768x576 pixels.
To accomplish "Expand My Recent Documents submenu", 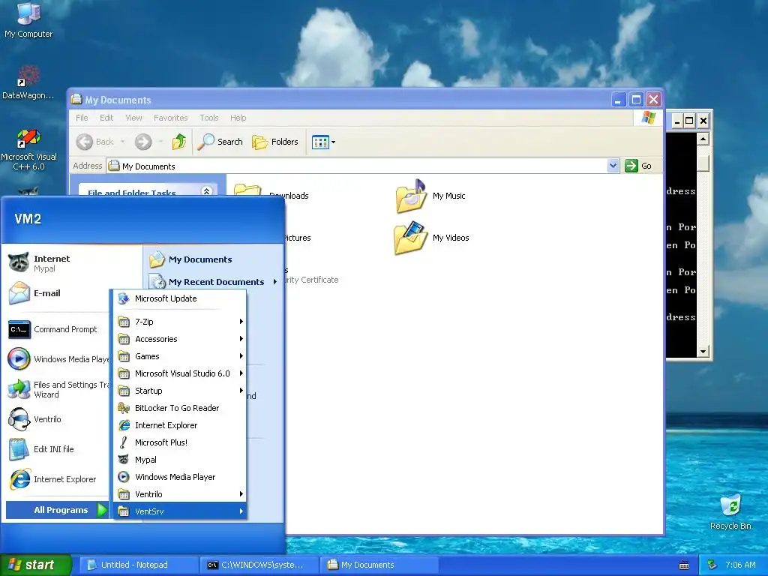I will click(x=213, y=282).
